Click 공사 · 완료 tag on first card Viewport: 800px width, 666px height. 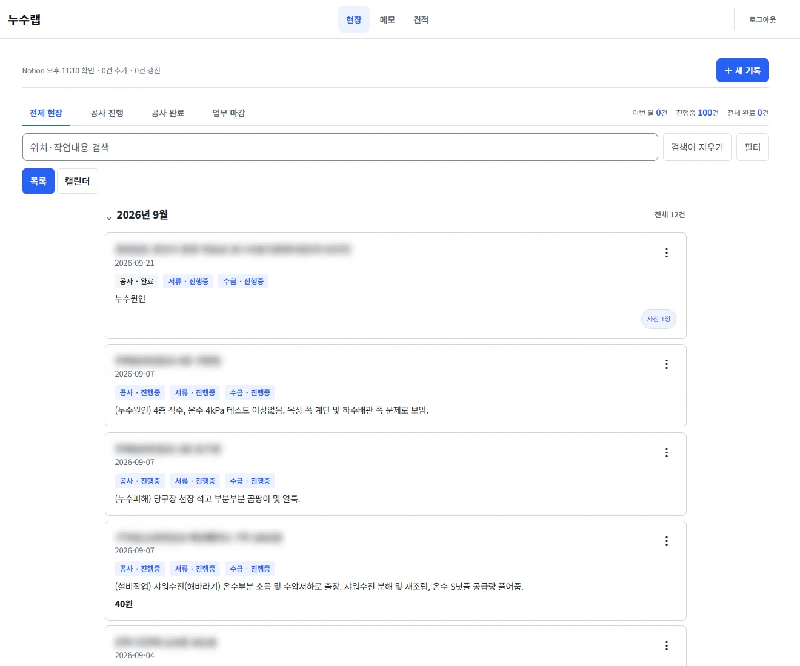tap(136, 282)
